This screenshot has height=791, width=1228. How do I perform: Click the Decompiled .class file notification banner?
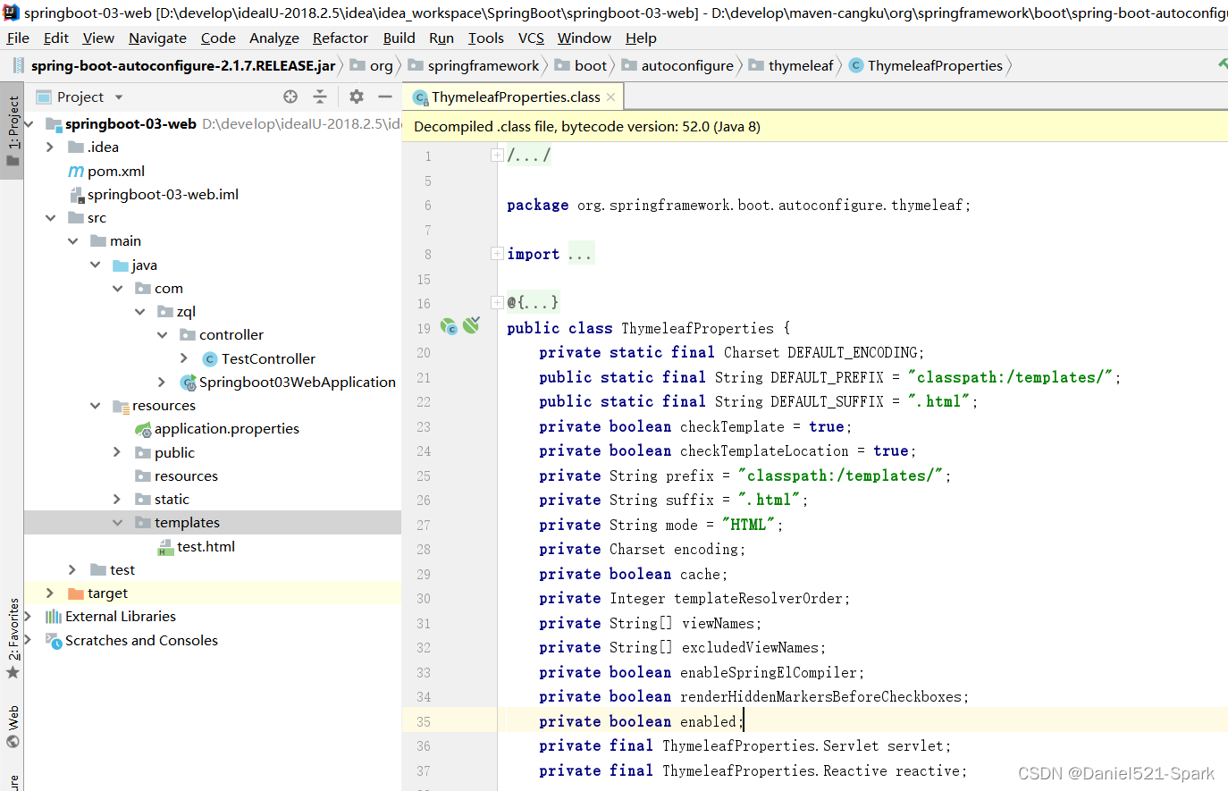coord(815,126)
